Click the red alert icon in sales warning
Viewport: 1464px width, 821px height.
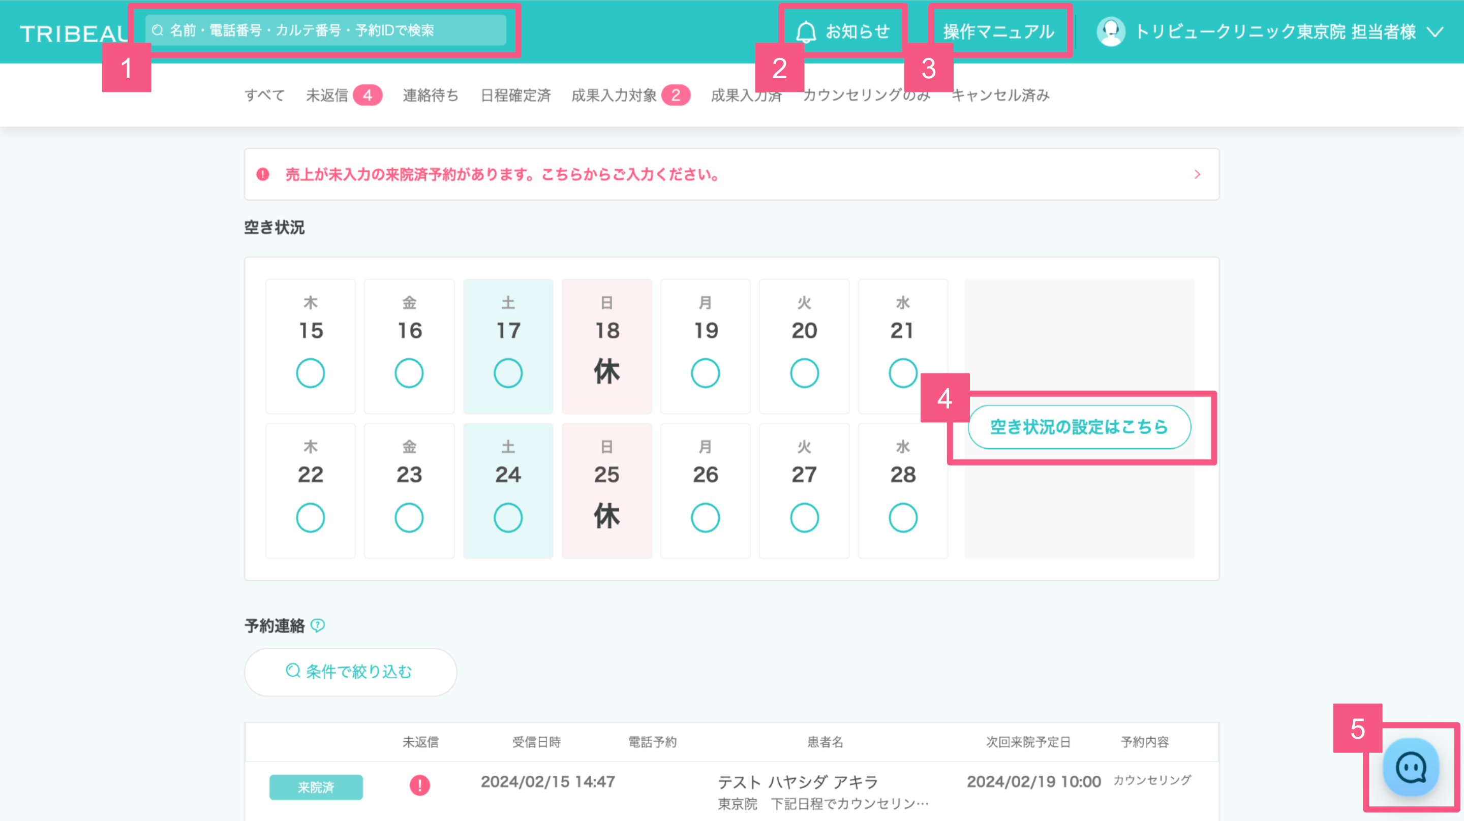(x=263, y=174)
